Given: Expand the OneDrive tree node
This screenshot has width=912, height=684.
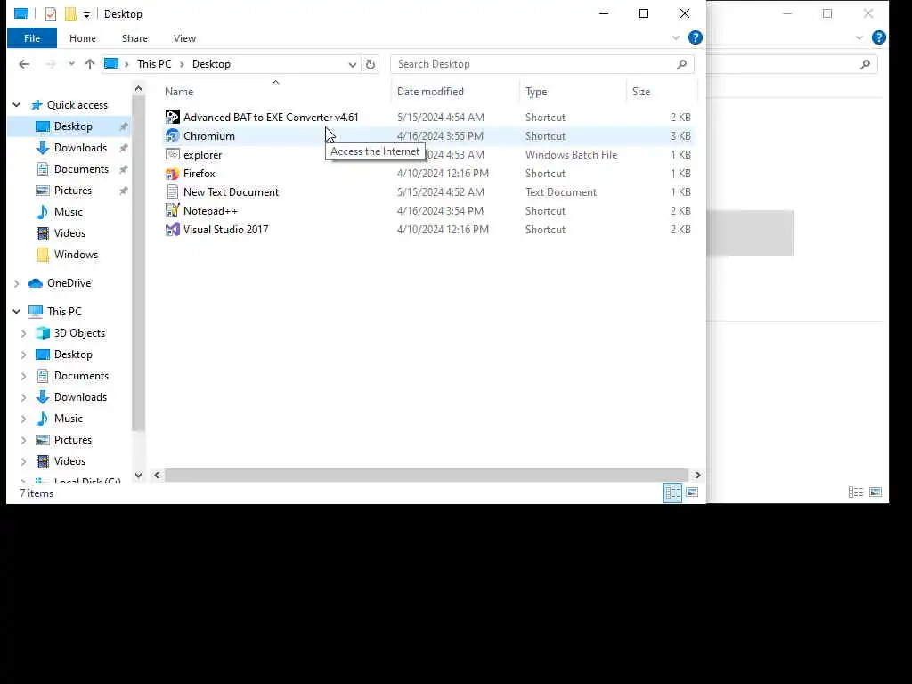Looking at the screenshot, I should click(x=17, y=283).
